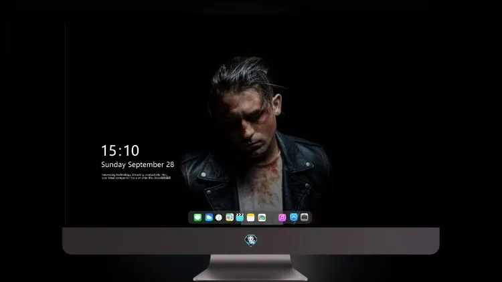Click the 15:10 clock widget

[120, 150]
